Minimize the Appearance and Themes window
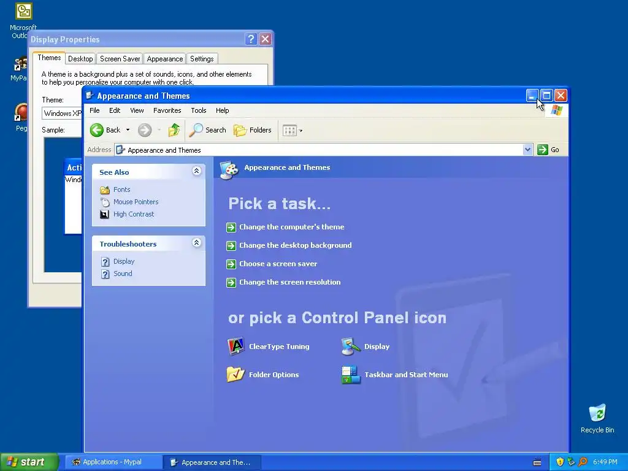 click(532, 95)
